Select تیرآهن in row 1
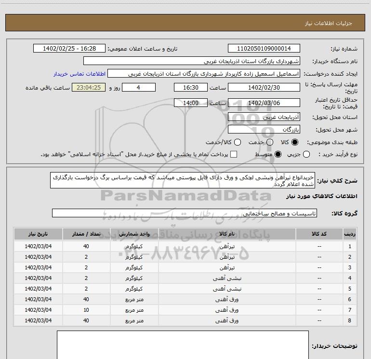The height and width of the screenshot is (359, 371). pos(227,247)
